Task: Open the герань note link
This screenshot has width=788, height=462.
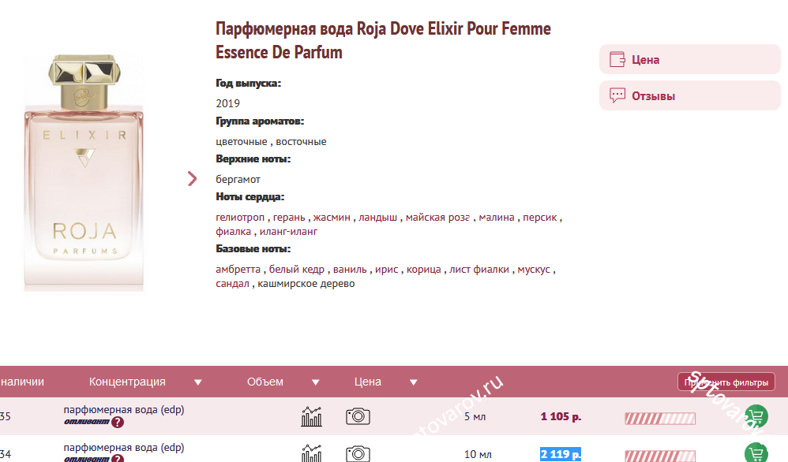Action: click(289, 218)
